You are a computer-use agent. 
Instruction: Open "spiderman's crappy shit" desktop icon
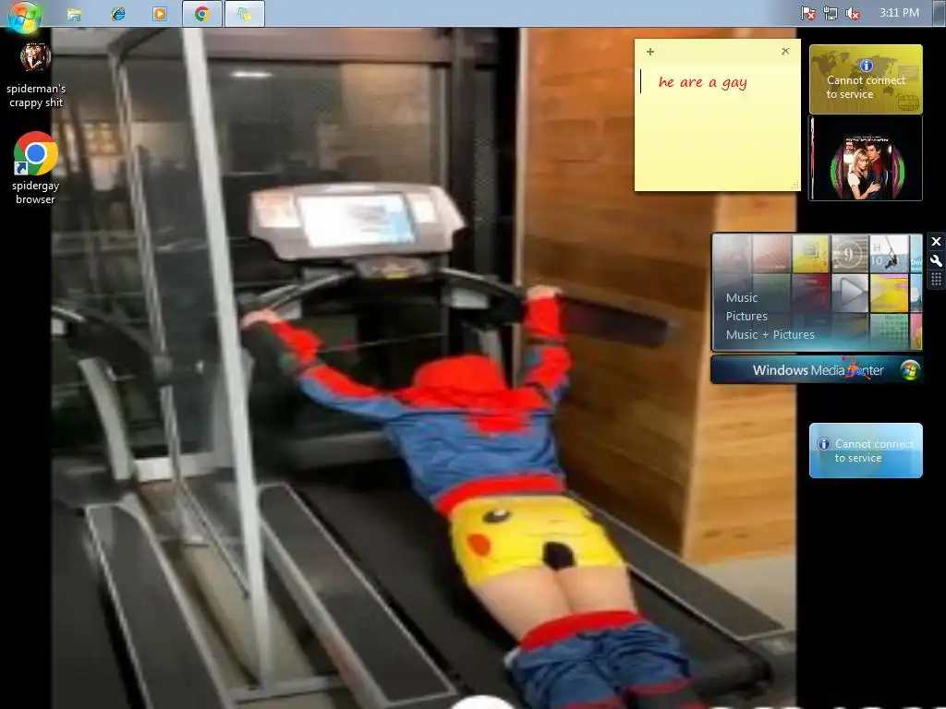click(36, 76)
